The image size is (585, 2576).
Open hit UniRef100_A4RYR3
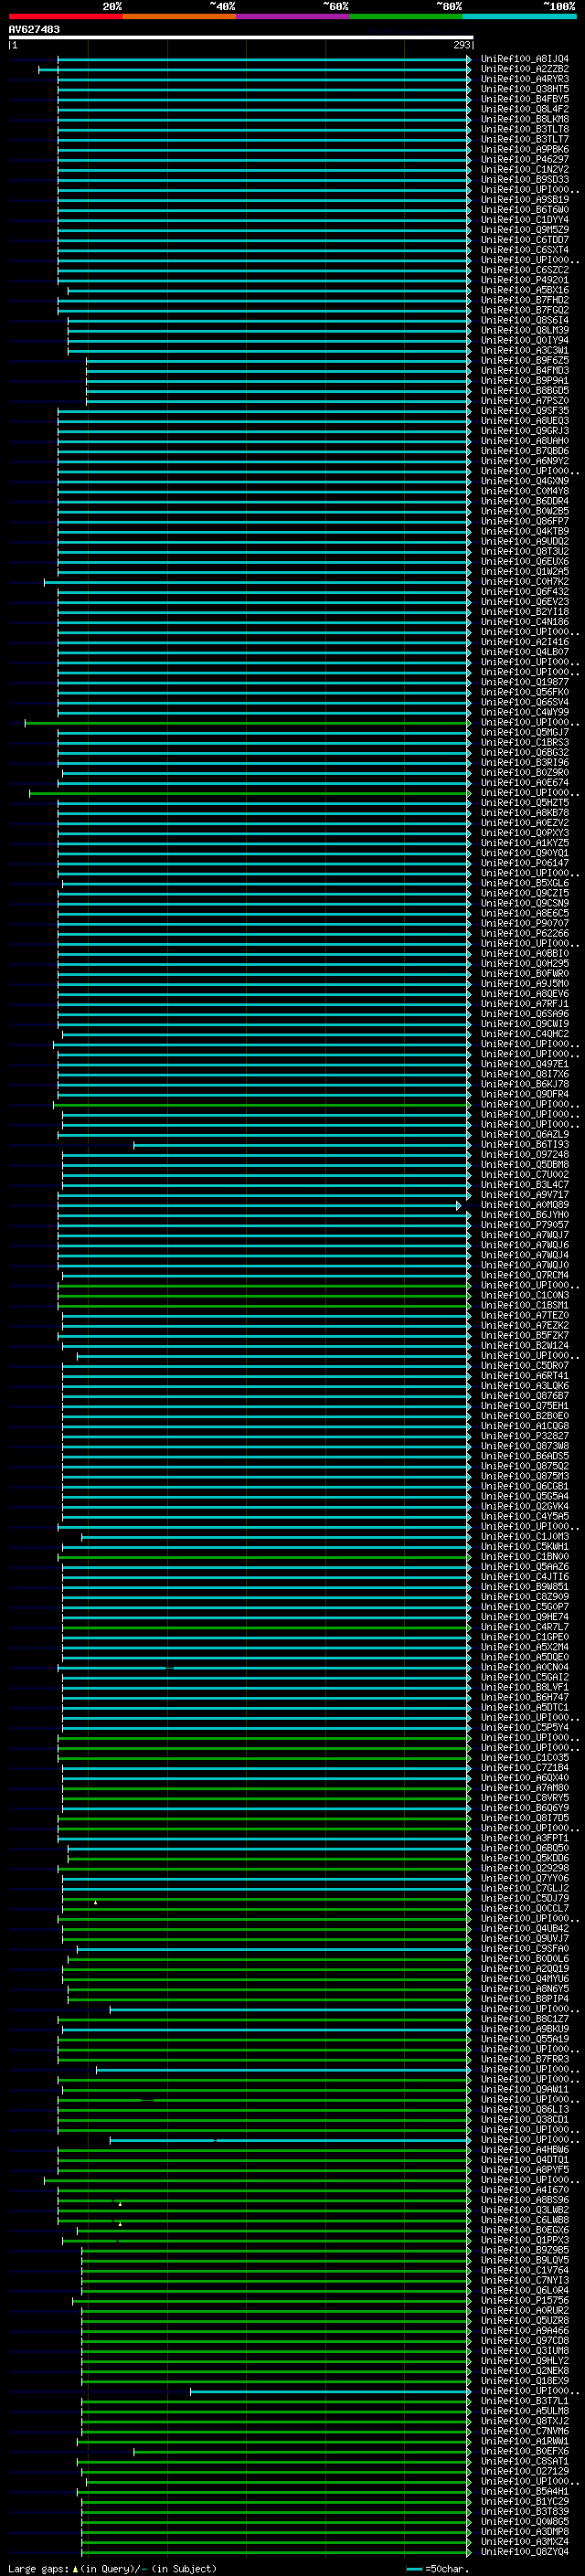pos(524,79)
